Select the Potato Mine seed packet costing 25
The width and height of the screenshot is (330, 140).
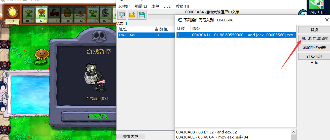click(80, 14)
